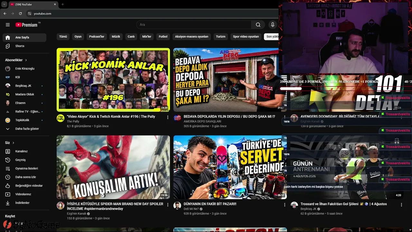This screenshot has width=412, height=232.
Task: Click Beşiktaş JK avatar beside Trossard video
Action: click(294, 206)
